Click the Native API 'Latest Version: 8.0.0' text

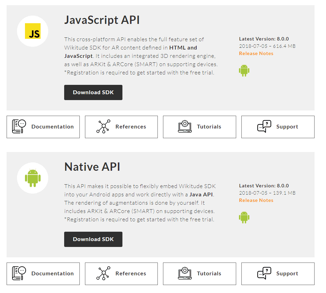coord(264,186)
